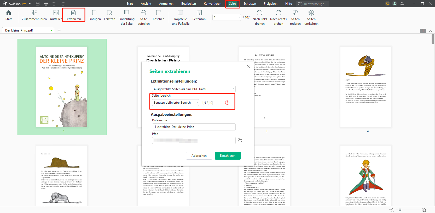This screenshot has width=435, height=213.
Task: Click the Abbrechen button
Action: [x=199, y=156]
